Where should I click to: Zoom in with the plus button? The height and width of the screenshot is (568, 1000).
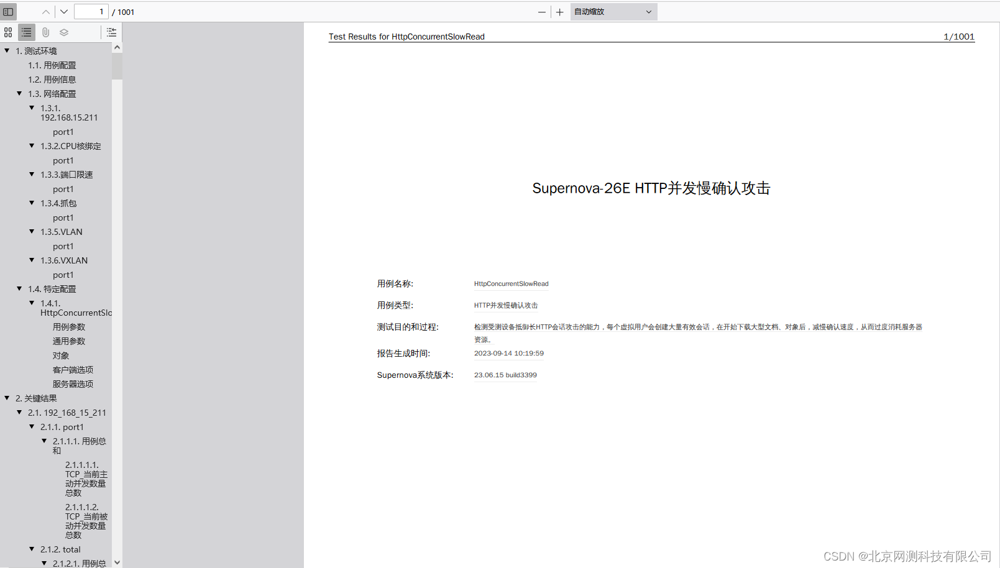point(559,12)
